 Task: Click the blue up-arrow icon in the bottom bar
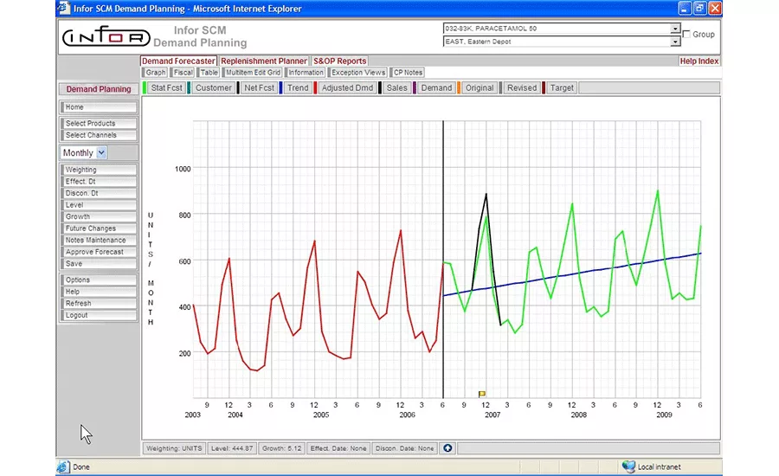[x=447, y=448]
